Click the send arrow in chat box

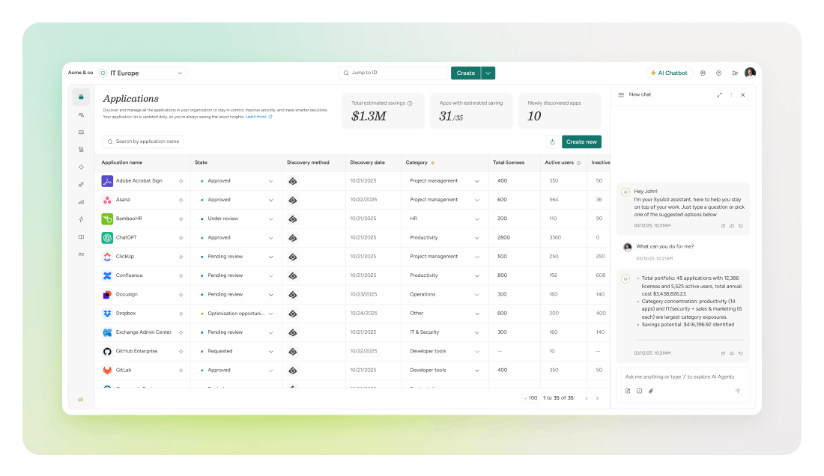tap(737, 391)
